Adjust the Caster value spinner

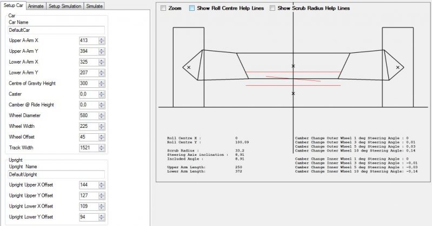[101, 94]
